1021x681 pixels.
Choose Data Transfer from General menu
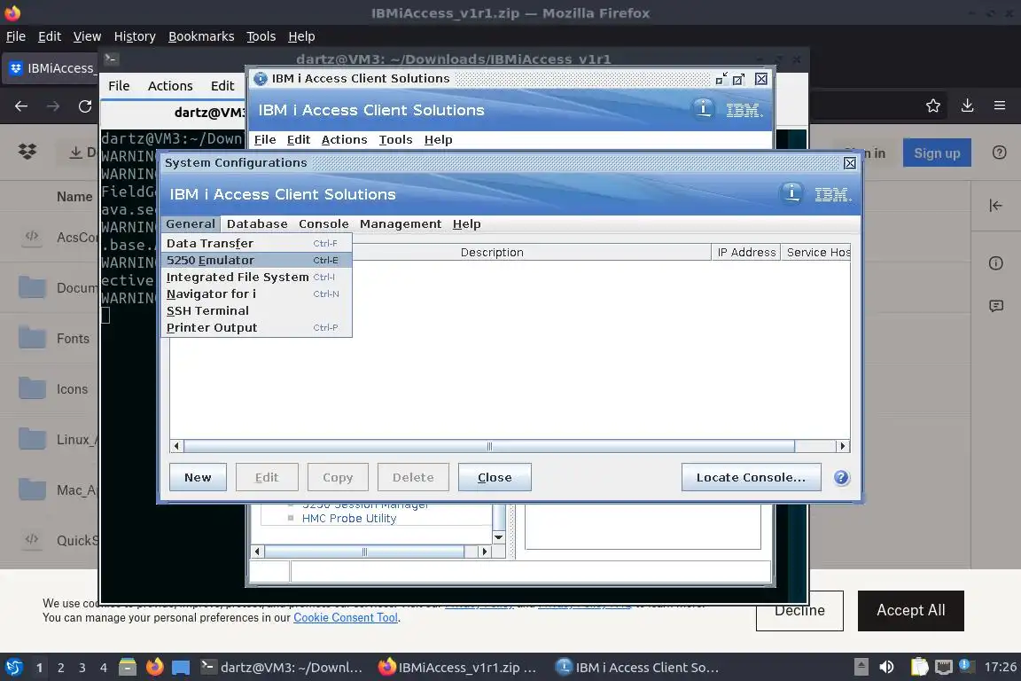tap(256, 243)
